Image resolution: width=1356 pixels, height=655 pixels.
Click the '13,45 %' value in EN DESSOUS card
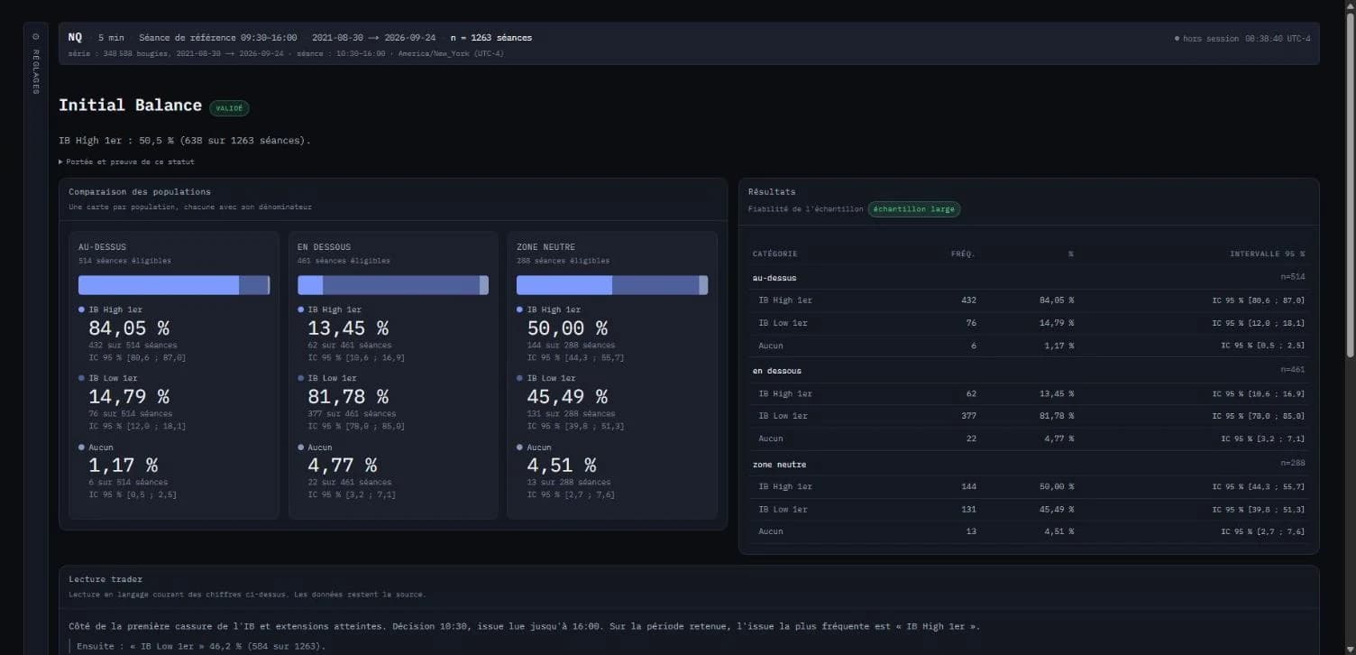[348, 328]
